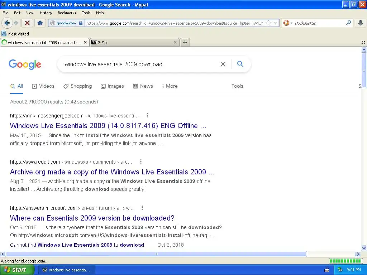The height and width of the screenshot is (275, 367).
Task: Open Archive.org made a copy result link
Action: [112, 172]
